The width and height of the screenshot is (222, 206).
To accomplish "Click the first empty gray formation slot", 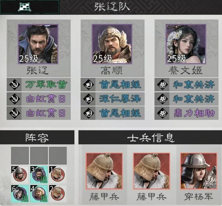I will point(20,156).
